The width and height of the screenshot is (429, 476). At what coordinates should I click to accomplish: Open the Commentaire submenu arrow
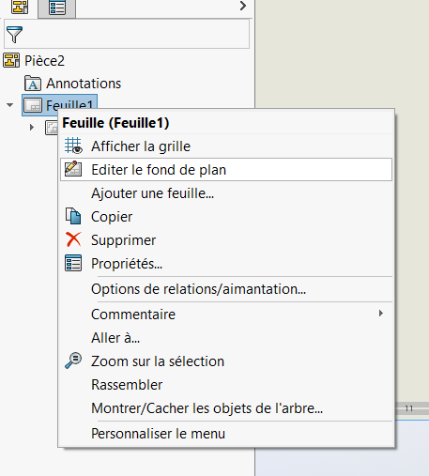click(x=380, y=314)
